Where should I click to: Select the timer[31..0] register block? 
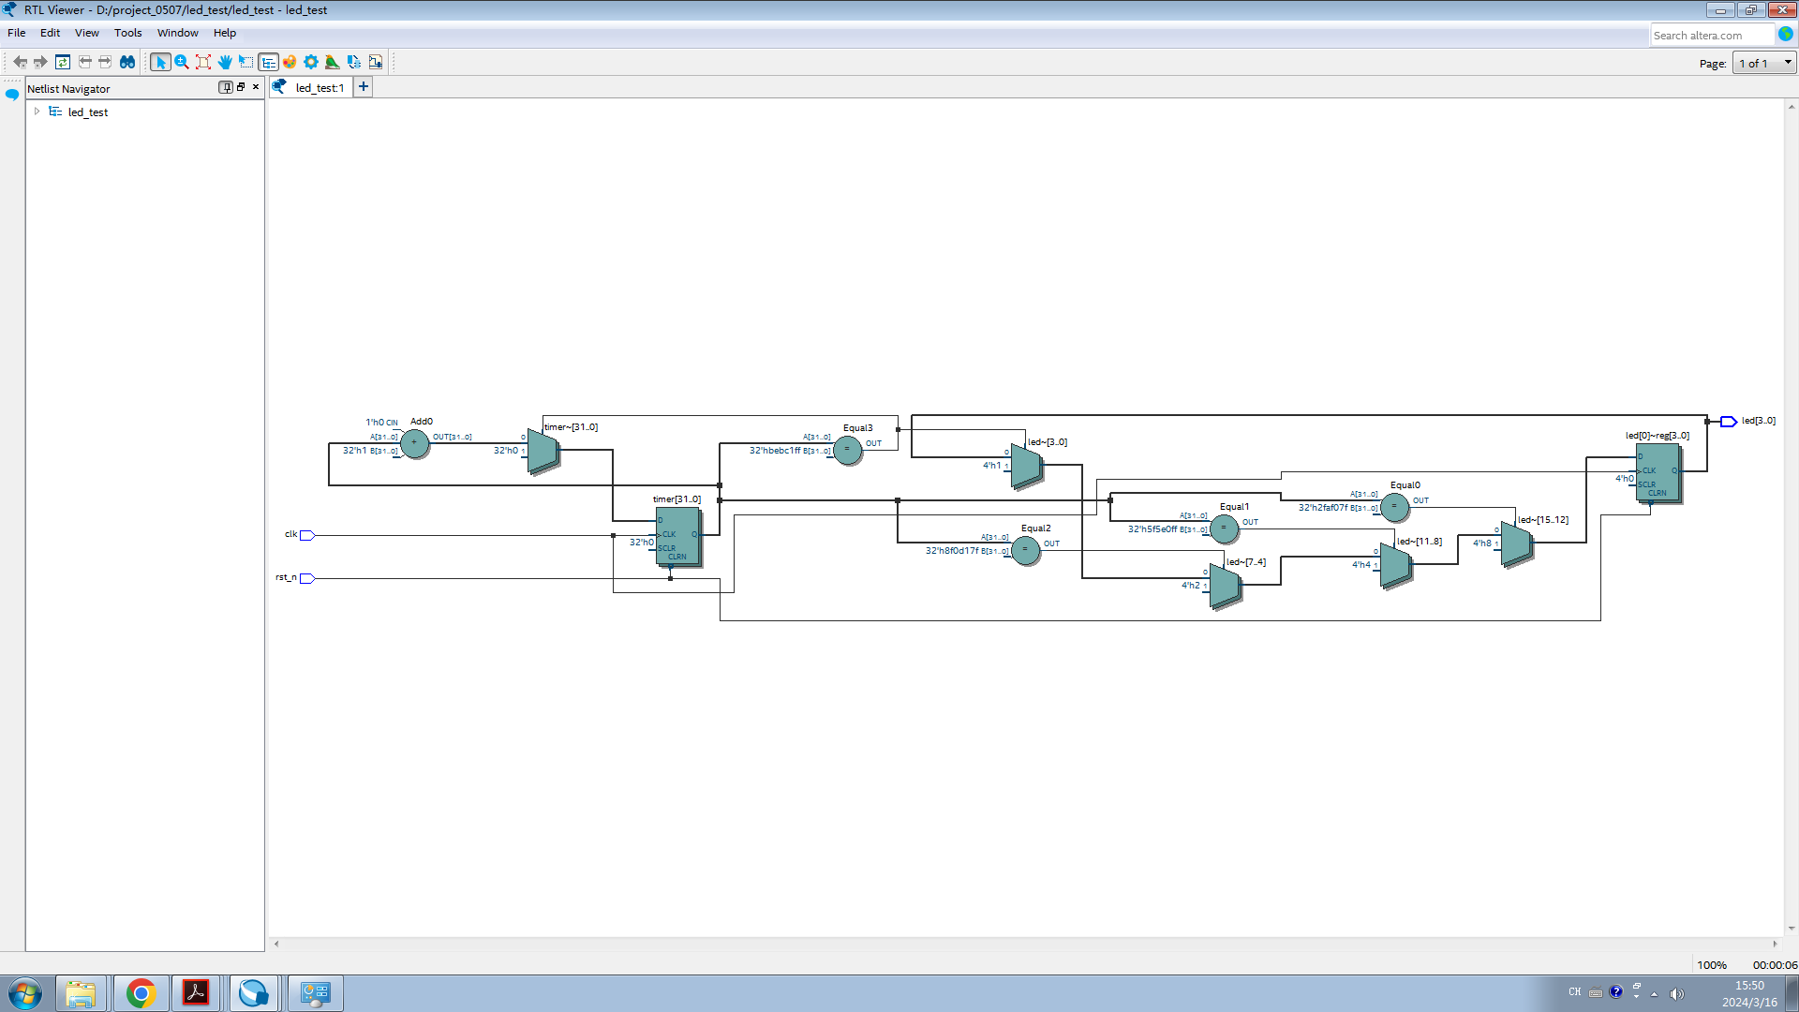tap(678, 536)
